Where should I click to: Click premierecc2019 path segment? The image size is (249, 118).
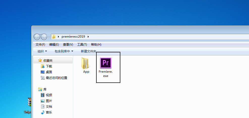click(x=73, y=37)
